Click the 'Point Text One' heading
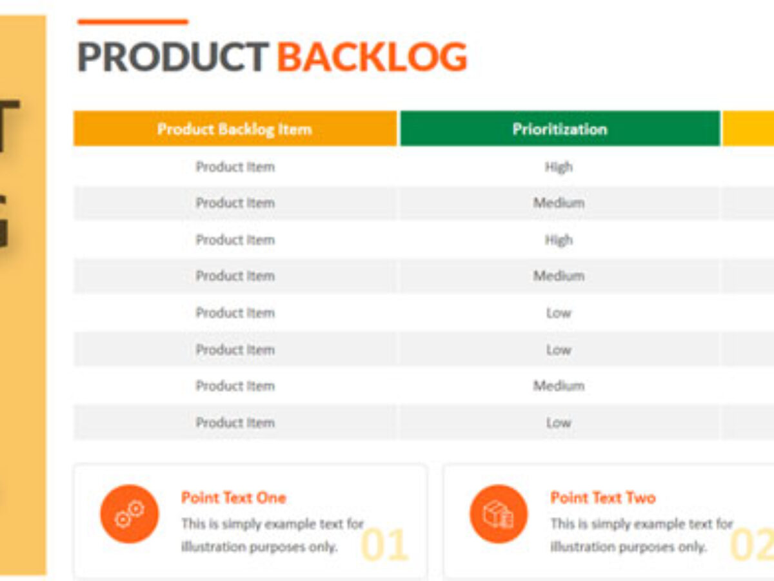 tap(233, 498)
